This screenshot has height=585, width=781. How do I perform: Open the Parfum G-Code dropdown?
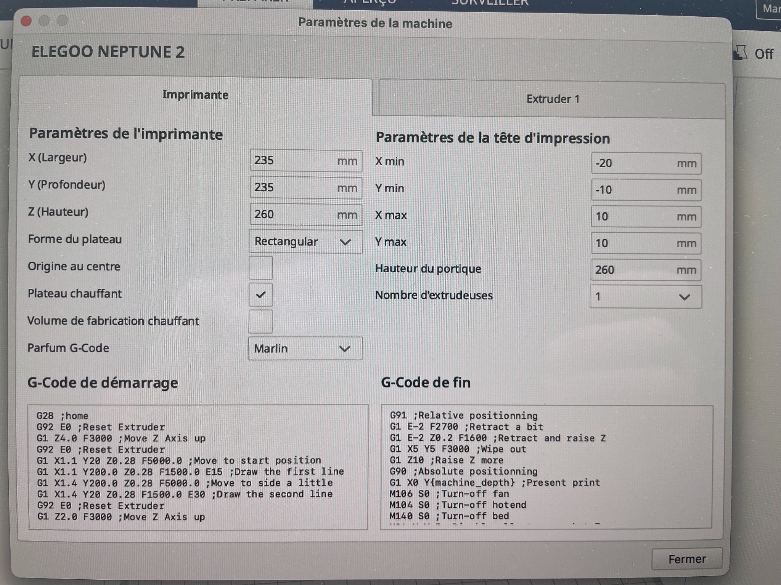pyautogui.click(x=305, y=348)
